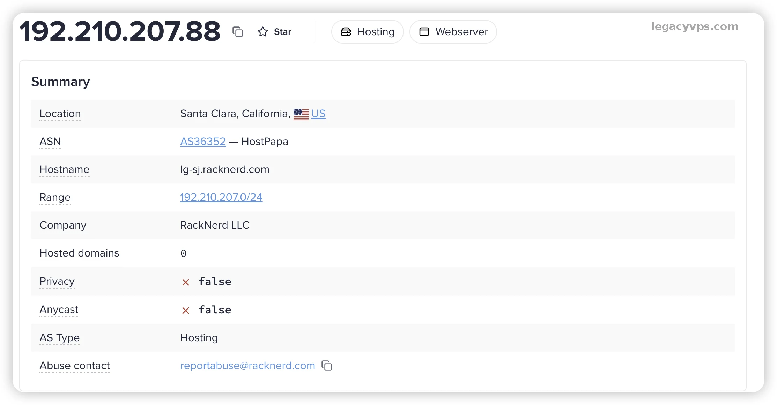The image size is (777, 405).
Task: Copy the abuse contact email address
Action: 327,366
